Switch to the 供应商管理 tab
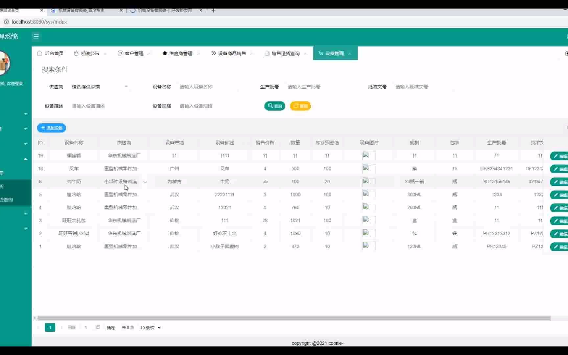568x355 pixels. [x=180, y=53]
